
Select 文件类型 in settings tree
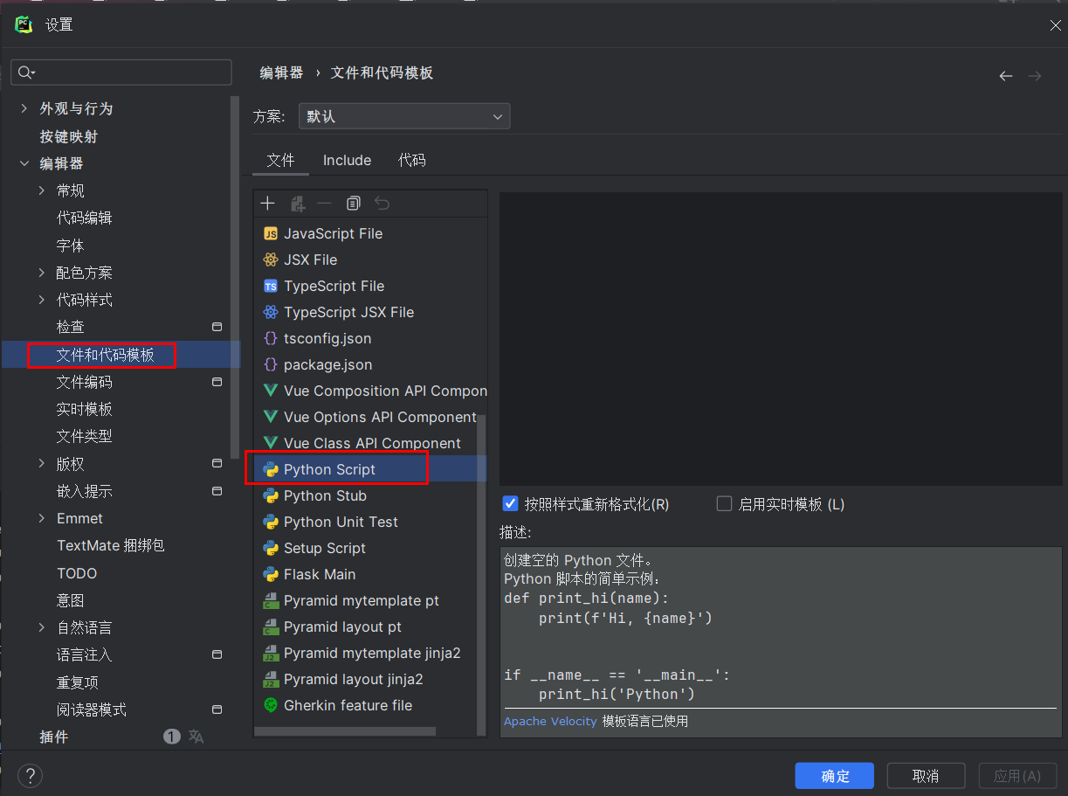click(85, 436)
